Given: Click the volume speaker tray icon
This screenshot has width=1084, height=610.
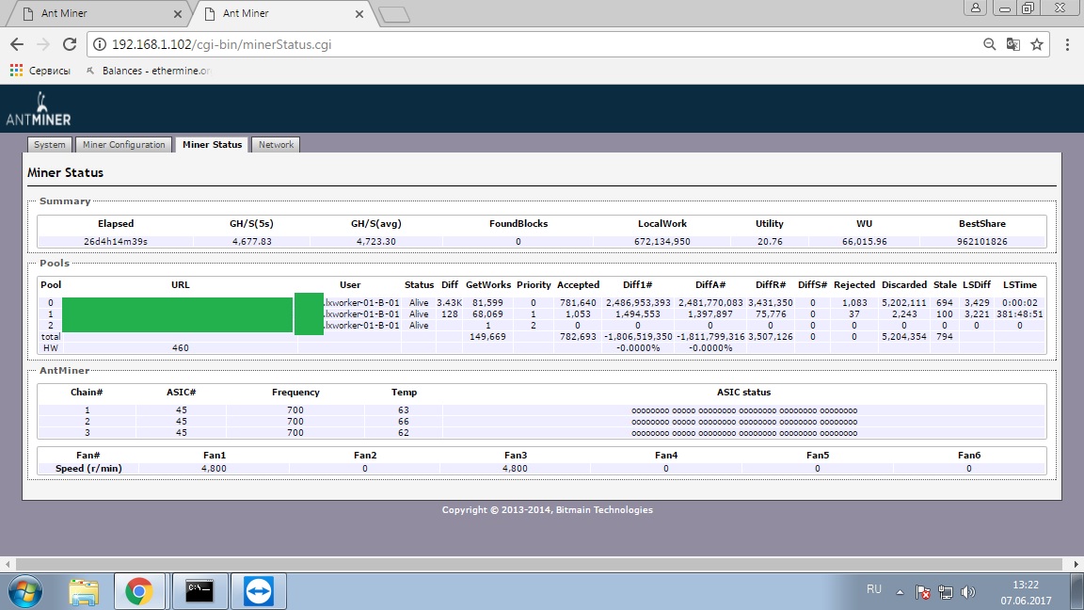Looking at the screenshot, I should click(x=968, y=592).
